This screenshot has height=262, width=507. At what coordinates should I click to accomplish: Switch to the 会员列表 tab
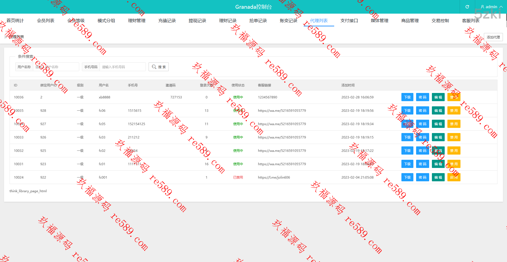46,21
